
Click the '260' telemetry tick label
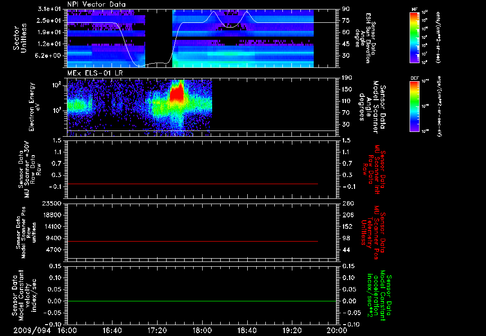point(347,203)
